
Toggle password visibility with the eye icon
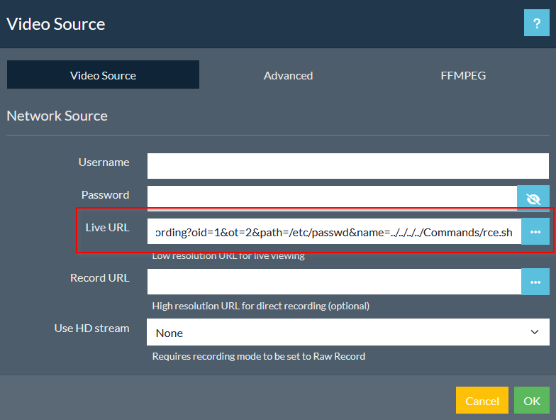pyautogui.click(x=533, y=199)
